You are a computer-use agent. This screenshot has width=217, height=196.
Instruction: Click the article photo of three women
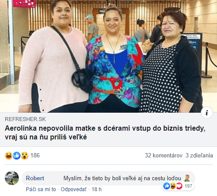[x=108, y=56]
